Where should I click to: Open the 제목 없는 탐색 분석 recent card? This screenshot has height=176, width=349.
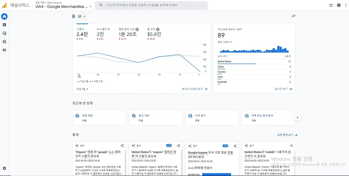268,117
